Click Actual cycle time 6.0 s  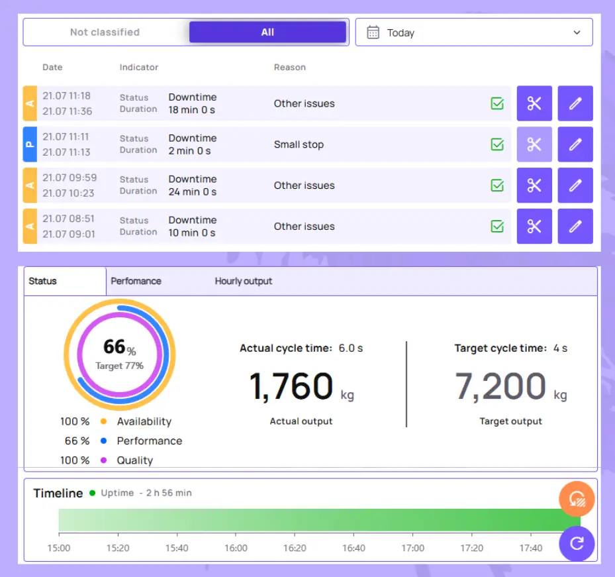(301, 348)
